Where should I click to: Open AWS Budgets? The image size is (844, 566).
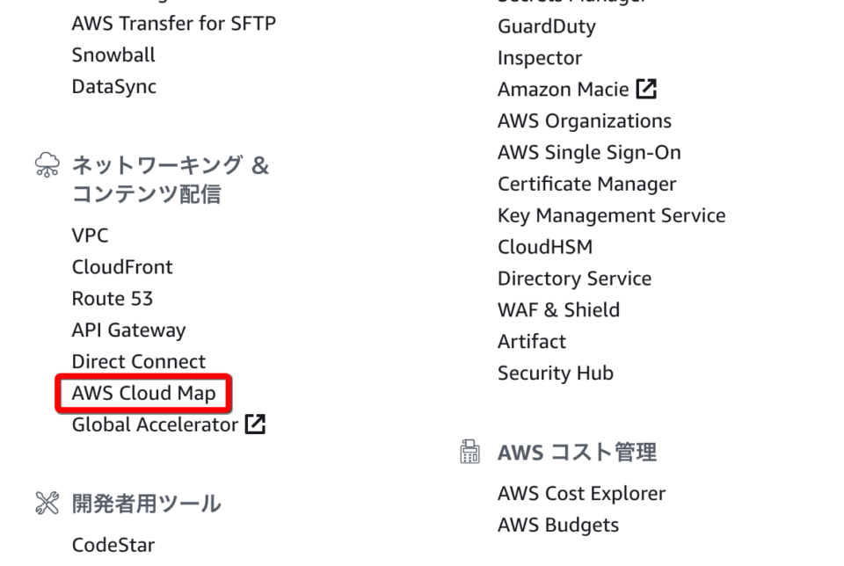558,525
